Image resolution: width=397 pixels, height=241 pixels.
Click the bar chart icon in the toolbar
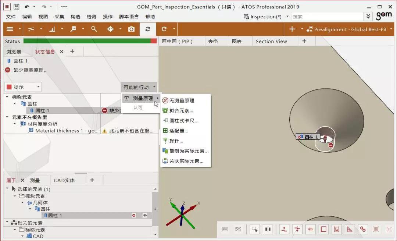[x=52, y=29]
